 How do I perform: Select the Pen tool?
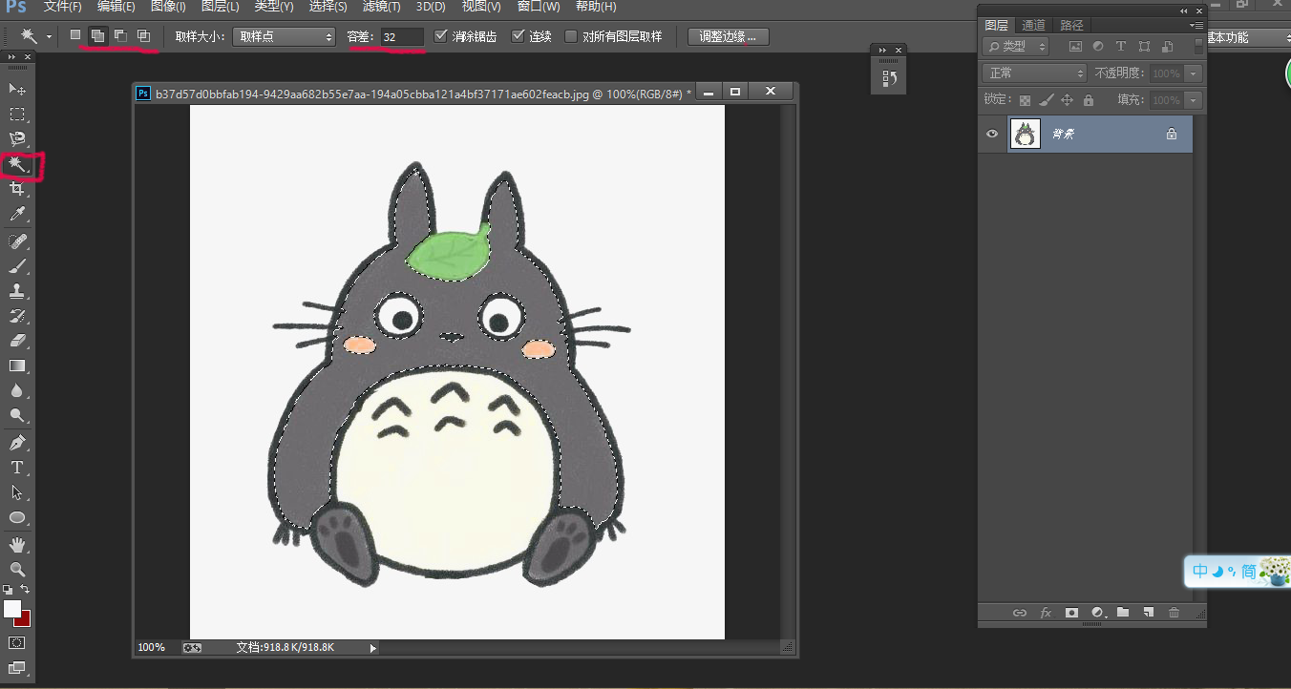tap(17, 443)
